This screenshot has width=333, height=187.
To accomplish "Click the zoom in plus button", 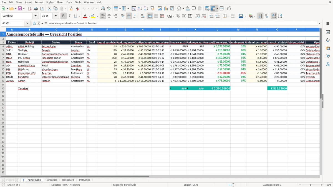I will 322,185.
